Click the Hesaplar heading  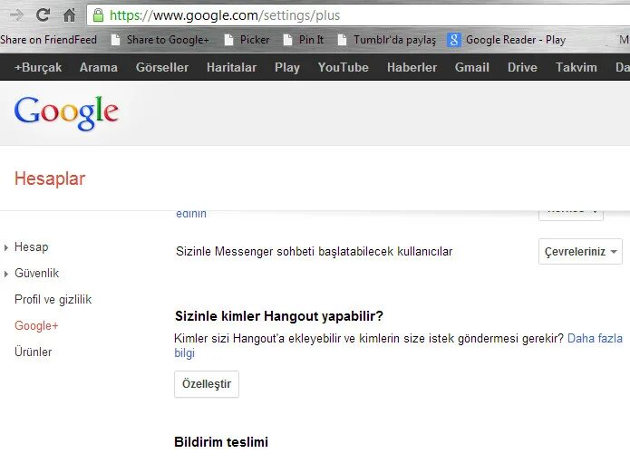pos(50,178)
